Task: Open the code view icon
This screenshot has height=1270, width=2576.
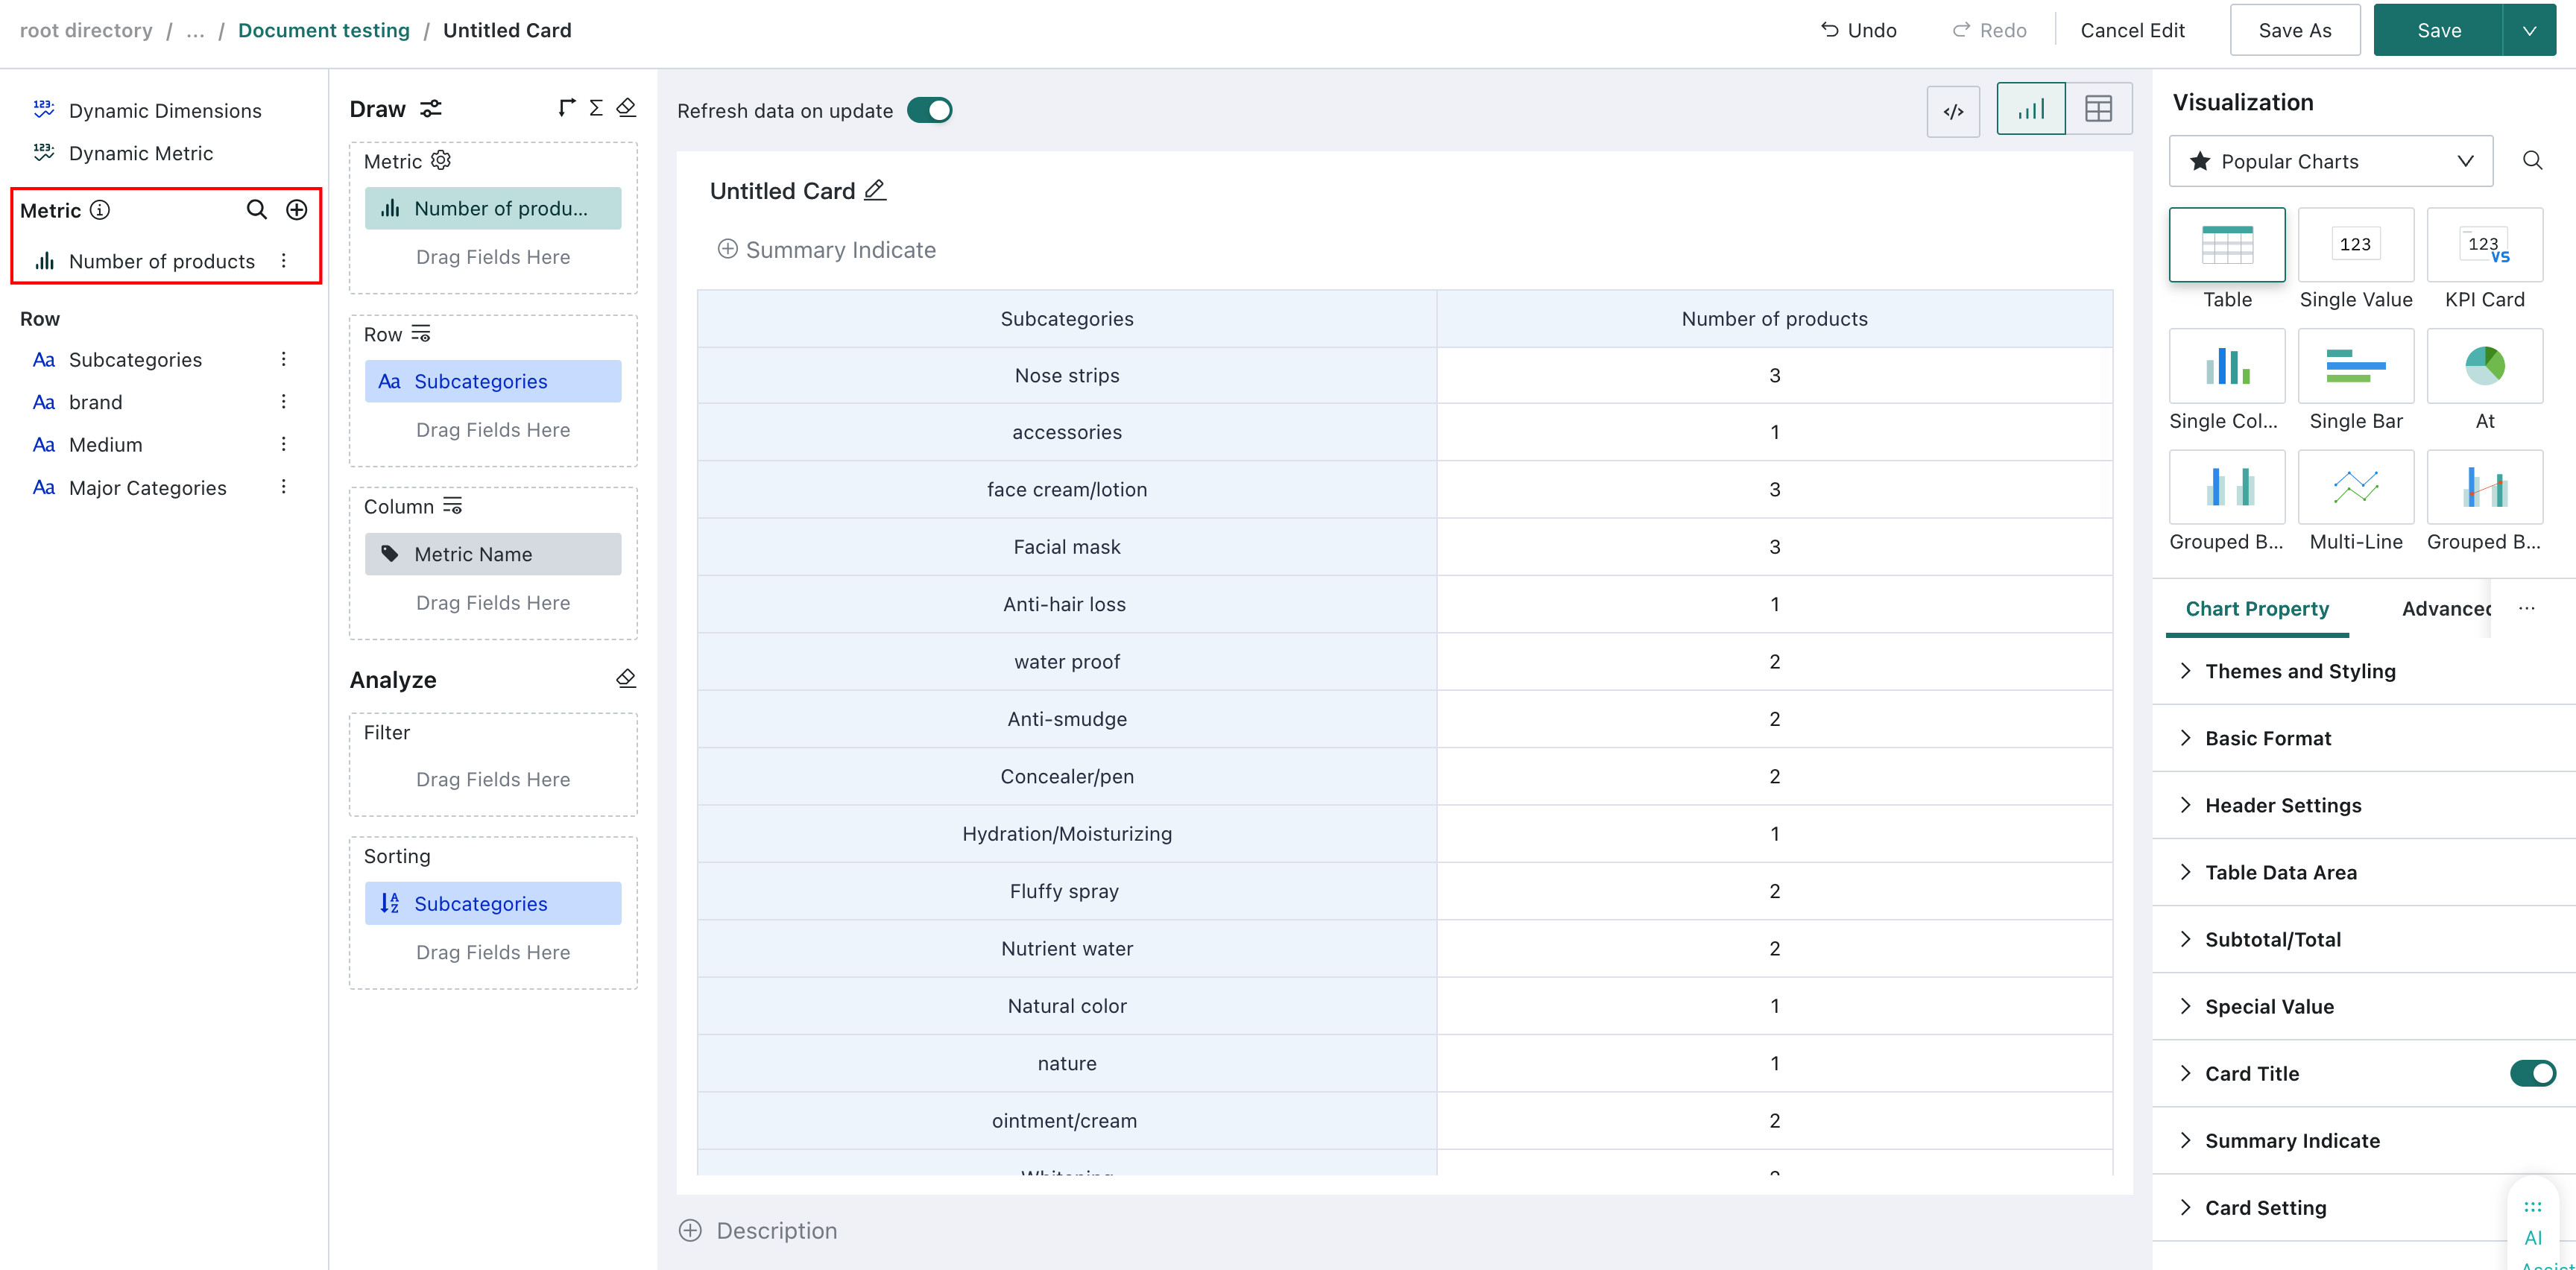Action: click(1952, 111)
